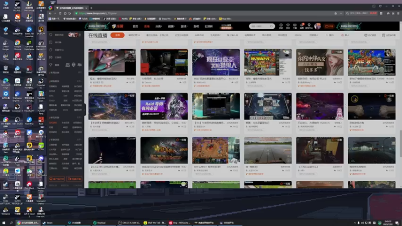Viewport: 402px width, 226px height.
Task: Open the Recycle Bin on the desktop
Action: tap(6, 69)
